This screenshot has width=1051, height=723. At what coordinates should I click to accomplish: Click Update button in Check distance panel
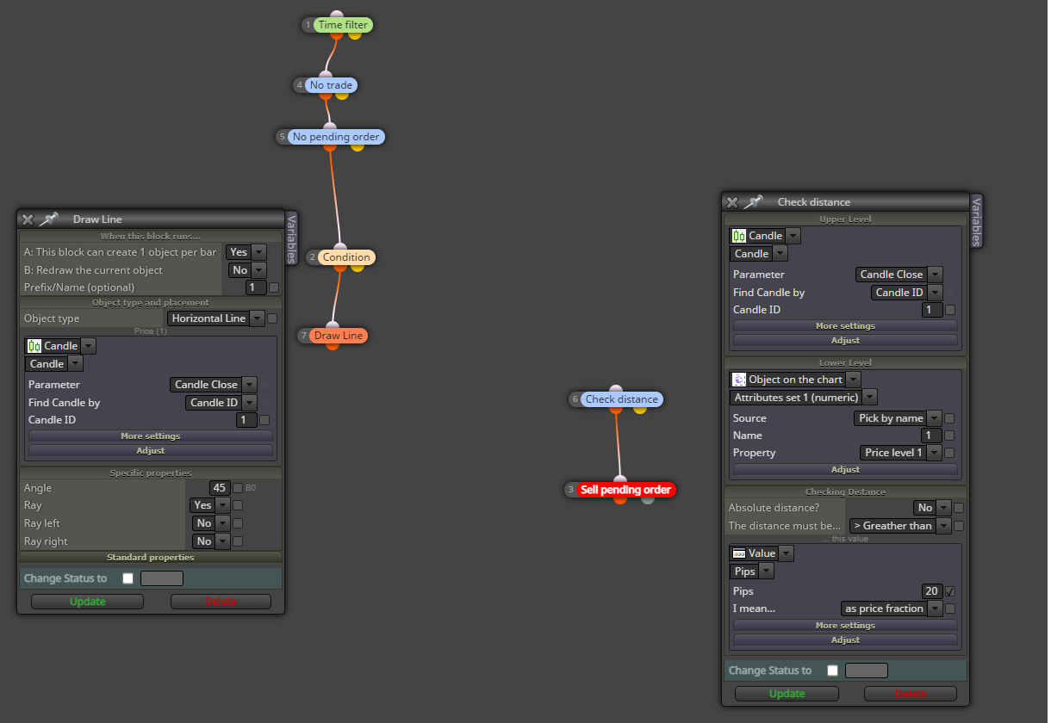[x=787, y=694]
